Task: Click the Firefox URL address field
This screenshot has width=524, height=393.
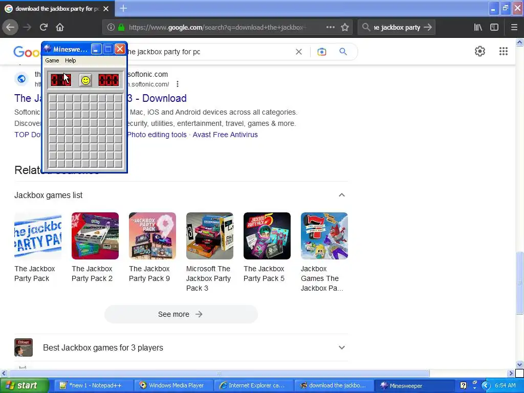Action: [x=217, y=28]
